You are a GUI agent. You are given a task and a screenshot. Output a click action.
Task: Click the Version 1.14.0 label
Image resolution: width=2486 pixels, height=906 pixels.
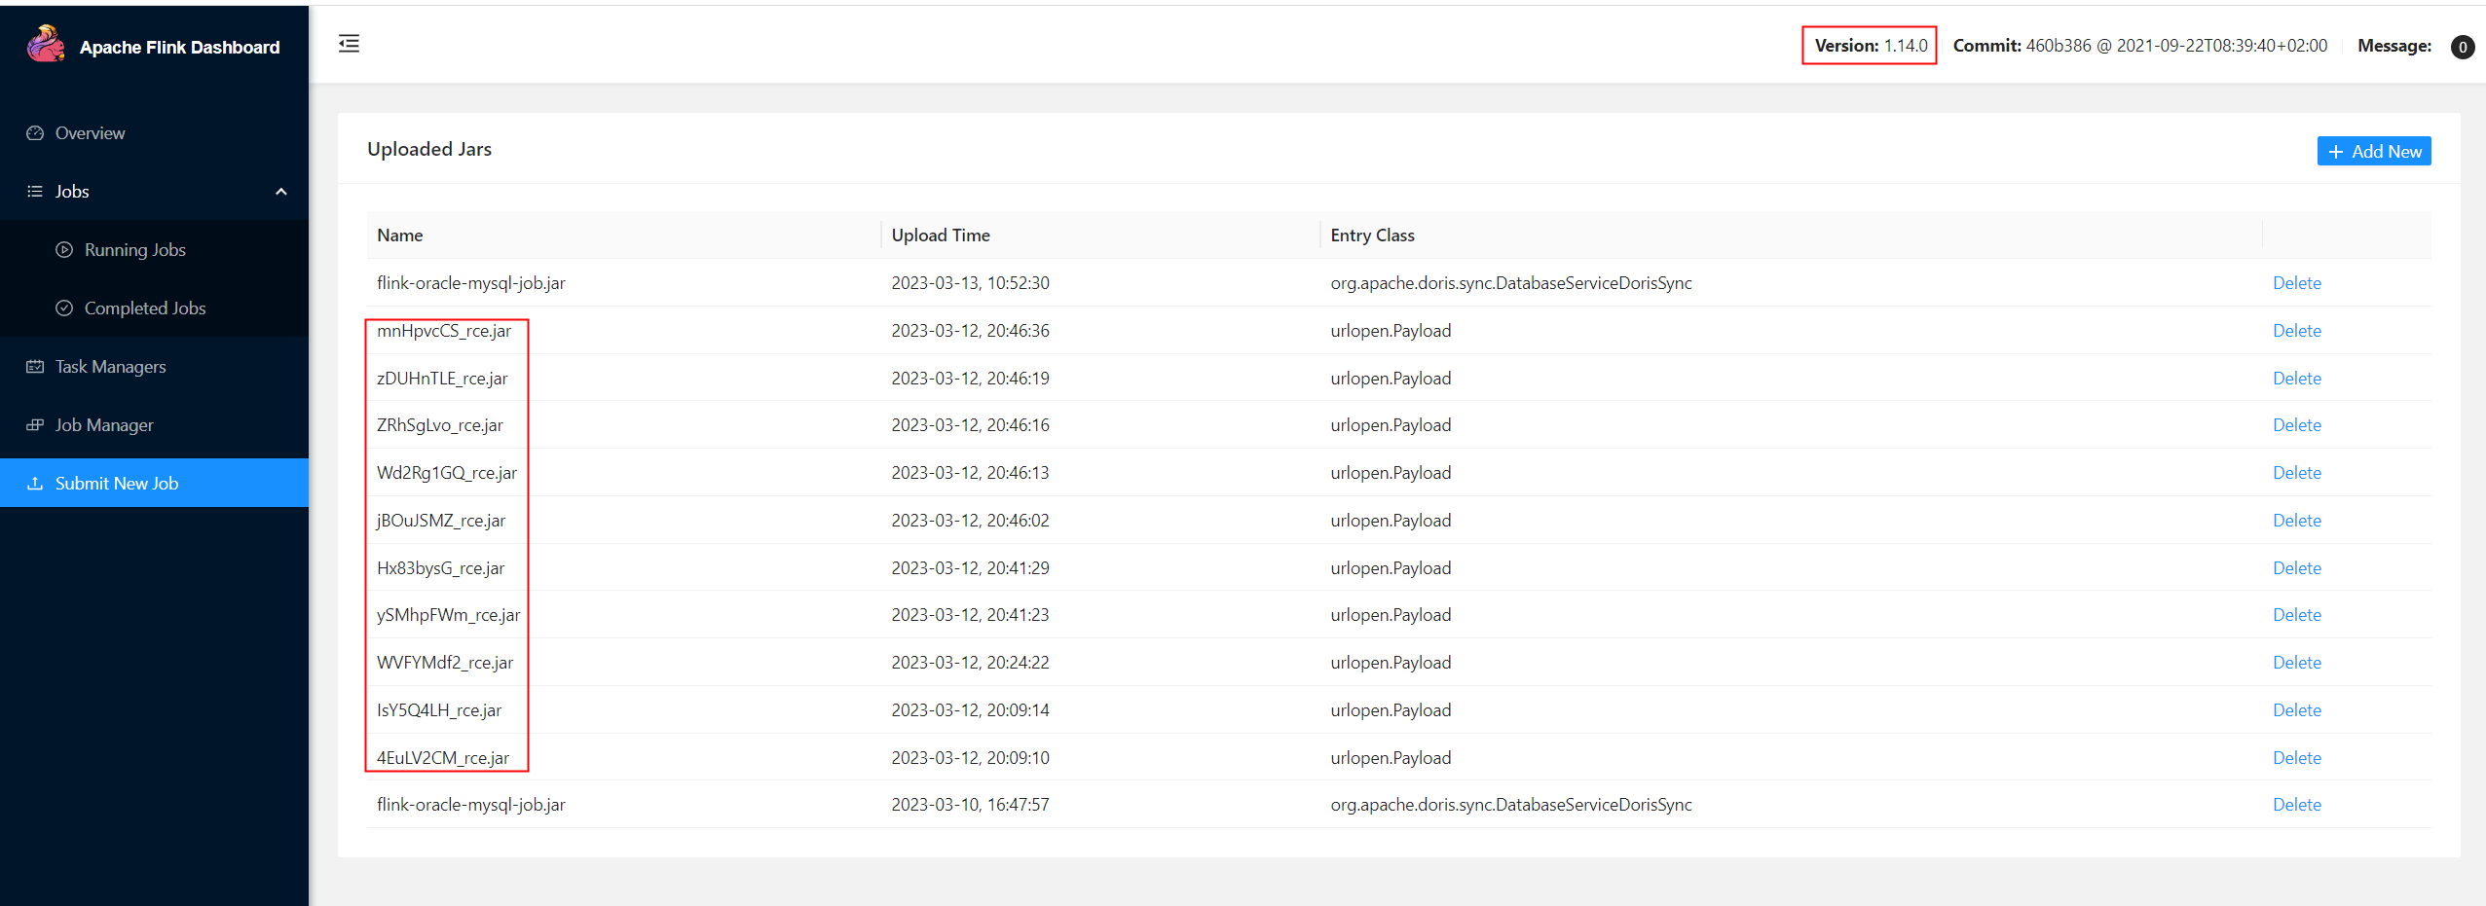click(1871, 46)
